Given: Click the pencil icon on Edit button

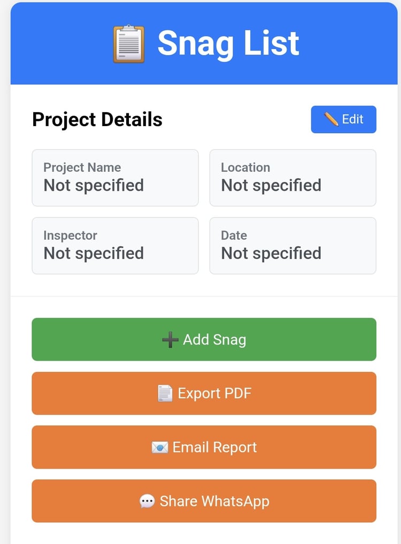Looking at the screenshot, I should point(331,119).
